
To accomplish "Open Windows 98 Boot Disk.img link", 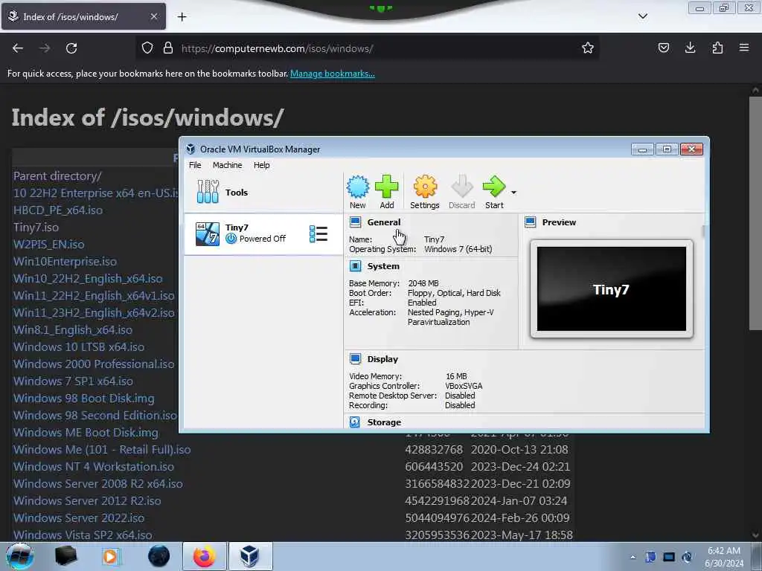I will pos(84,399).
